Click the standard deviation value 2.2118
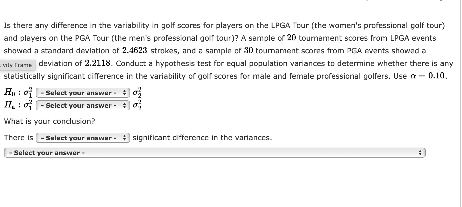Screen dimensions: 462x207 [x=98, y=63]
